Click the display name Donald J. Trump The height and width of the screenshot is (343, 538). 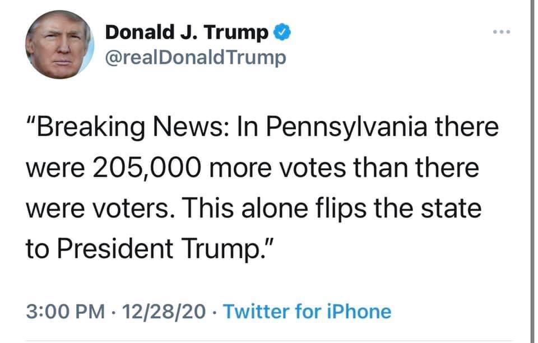click(188, 34)
